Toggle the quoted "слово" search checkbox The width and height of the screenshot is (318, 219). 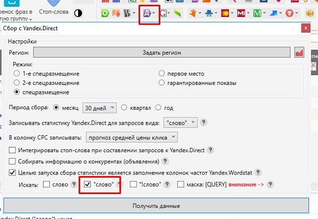(x=87, y=185)
